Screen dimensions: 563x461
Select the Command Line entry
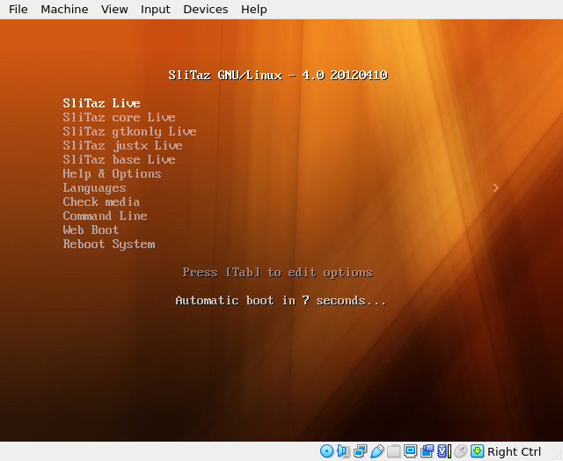[105, 216]
